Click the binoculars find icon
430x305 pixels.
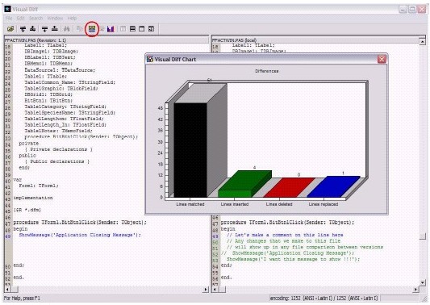67,28
